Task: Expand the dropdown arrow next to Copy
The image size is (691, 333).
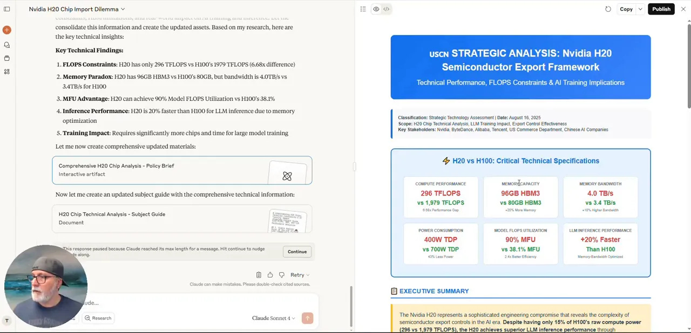Action: click(640, 9)
